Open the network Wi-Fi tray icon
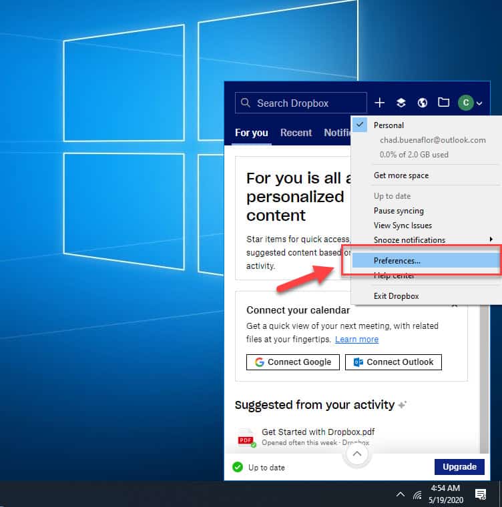 418,494
